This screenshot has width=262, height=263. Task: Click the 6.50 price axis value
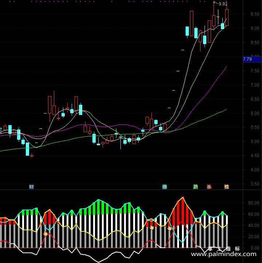pyautogui.click(x=255, y=99)
